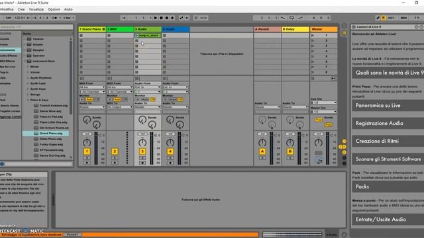The width and height of the screenshot is (424, 238).
Task: Open lesson Quali sono le novità di Live 9
Action: pyautogui.click(x=388, y=73)
